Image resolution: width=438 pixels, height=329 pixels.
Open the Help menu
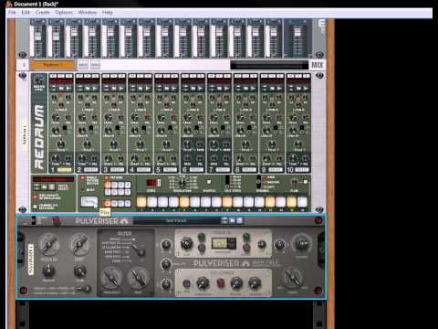[x=107, y=13]
